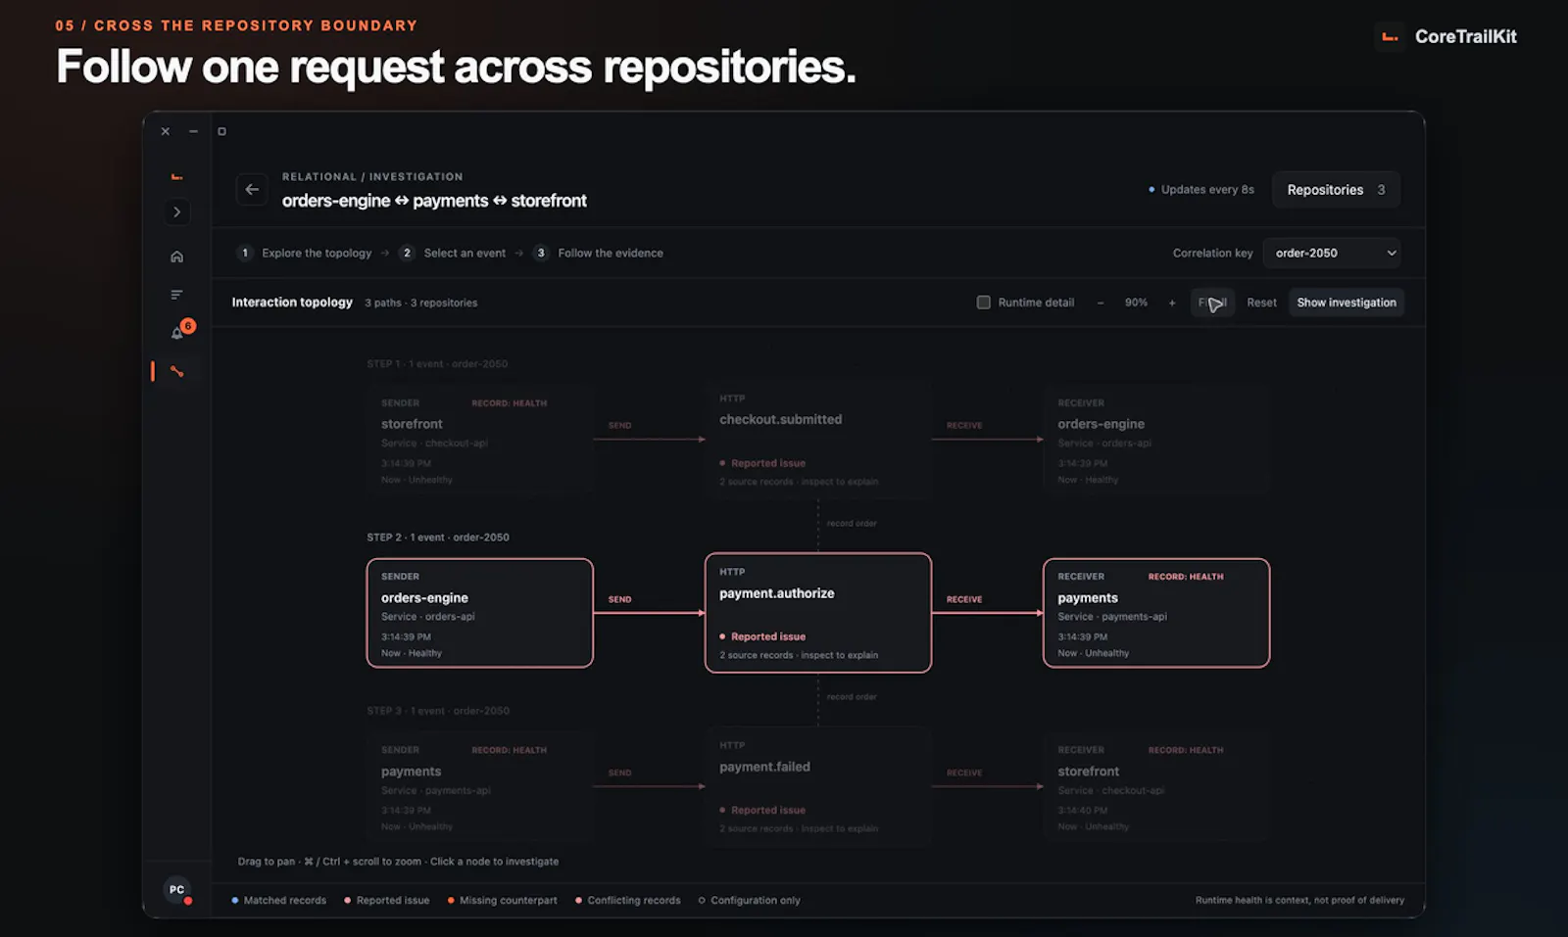Open the Repositories 3 button
The image size is (1568, 937).
[1336, 190]
